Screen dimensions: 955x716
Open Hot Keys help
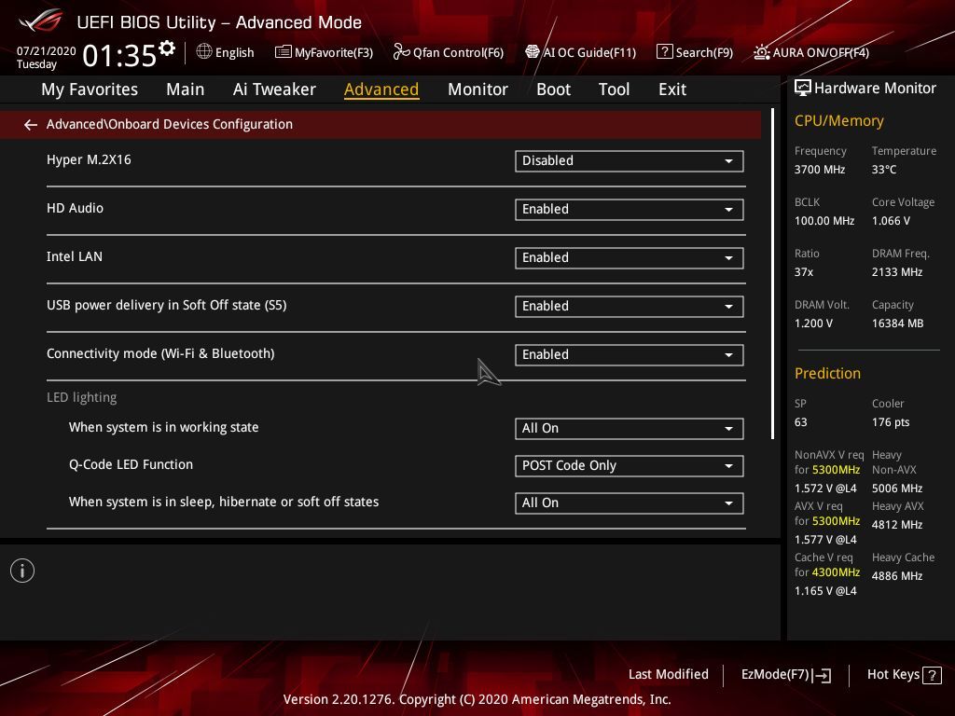click(x=904, y=675)
